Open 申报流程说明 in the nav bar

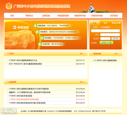point(63,15)
